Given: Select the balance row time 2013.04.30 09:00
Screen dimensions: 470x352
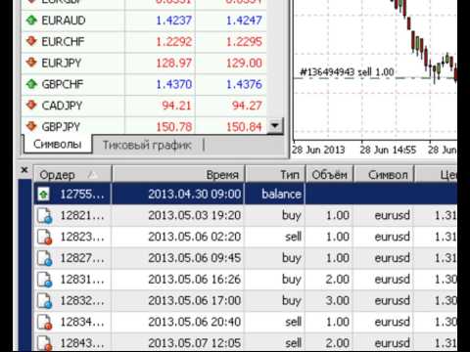Looking at the screenshot, I should pyautogui.click(x=195, y=194).
